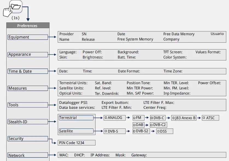Viewport: 229px width, 161px height.
Task: Select the Measures tab
Action: (x=28, y=88)
